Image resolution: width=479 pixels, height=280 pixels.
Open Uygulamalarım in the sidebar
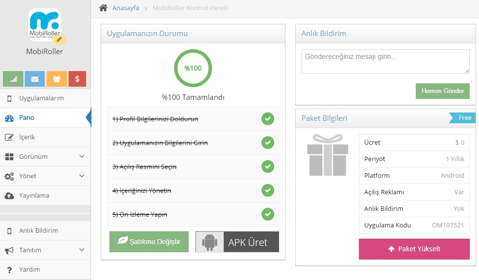(x=45, y=98)
